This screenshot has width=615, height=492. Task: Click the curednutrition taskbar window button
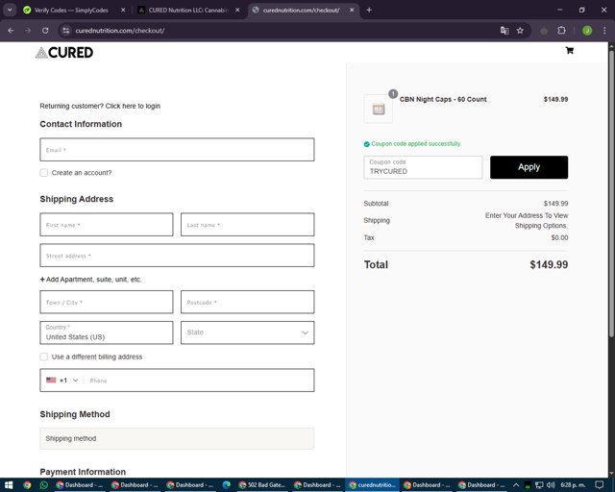pyautogui.click(x=372, y=485)
